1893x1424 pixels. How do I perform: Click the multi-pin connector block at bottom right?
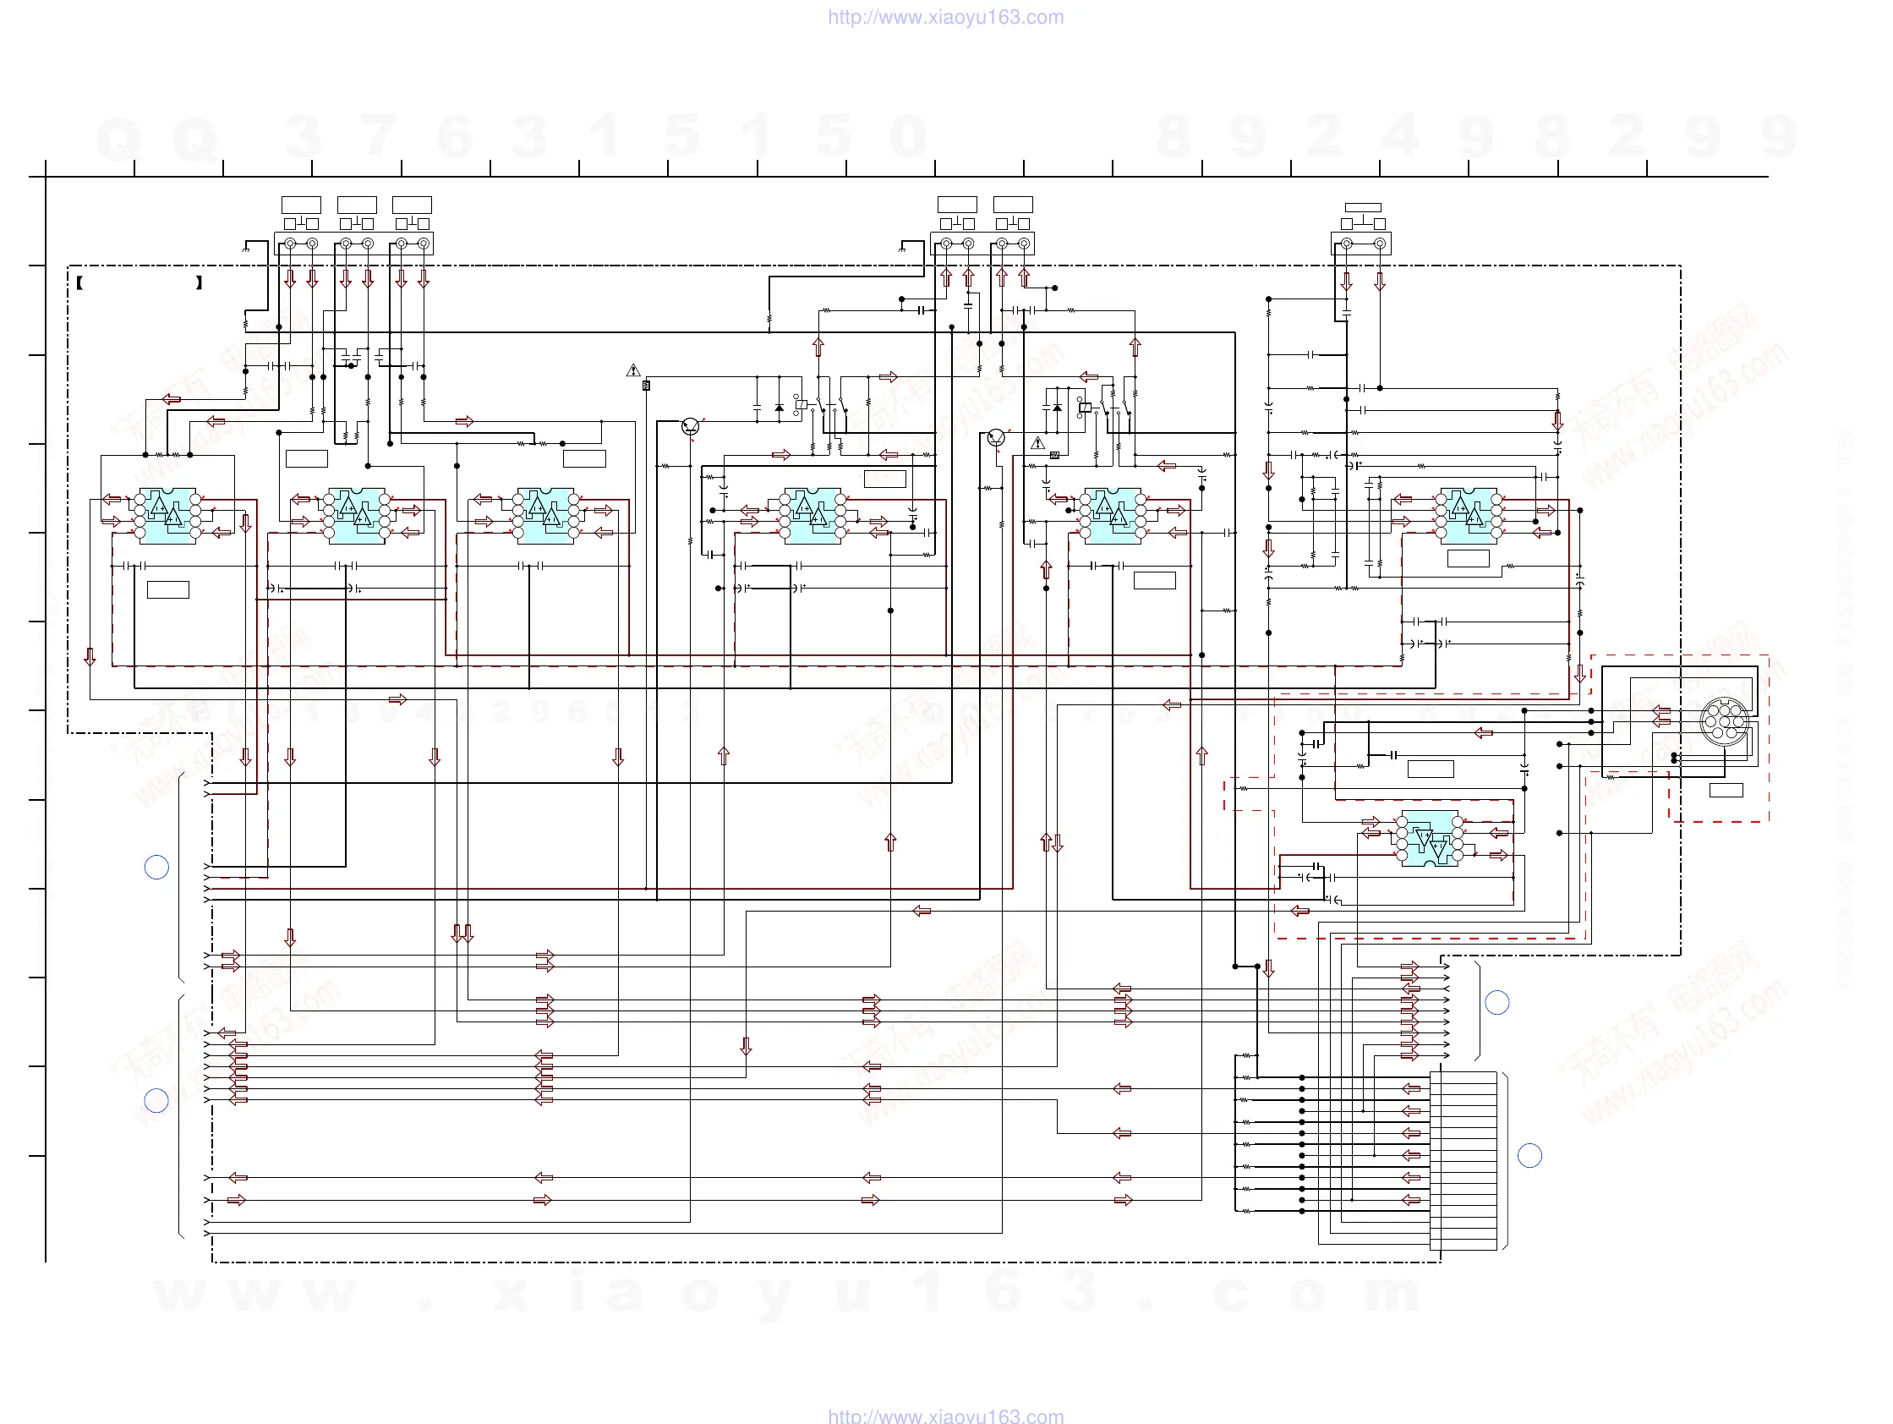coord(1464,1159)
